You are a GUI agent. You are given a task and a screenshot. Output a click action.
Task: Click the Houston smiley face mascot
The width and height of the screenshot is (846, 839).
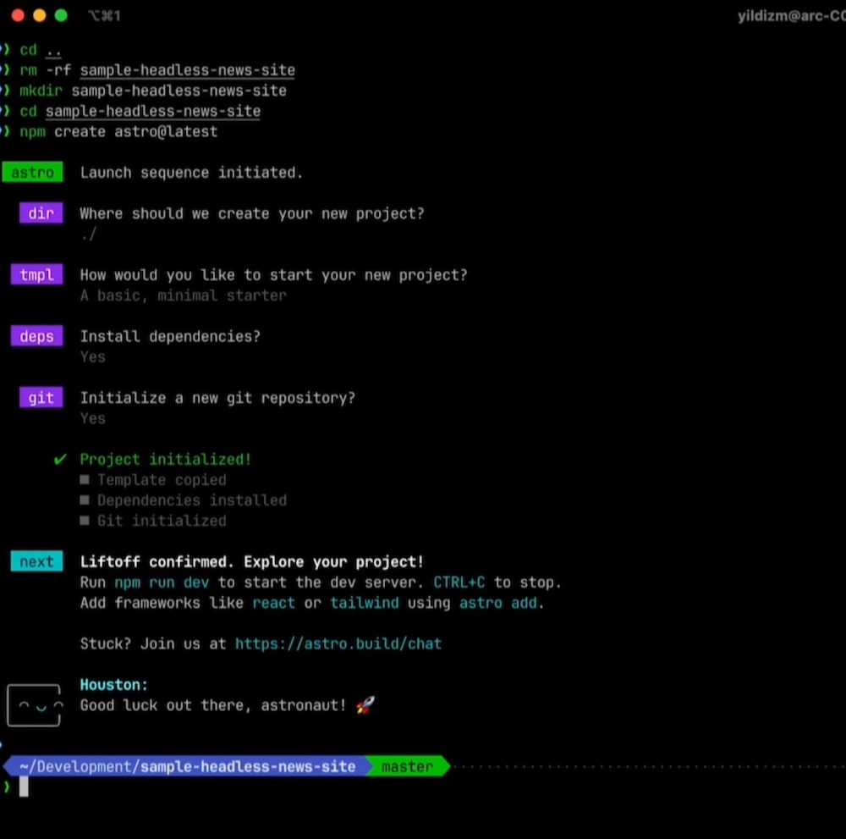pos(34,705)
